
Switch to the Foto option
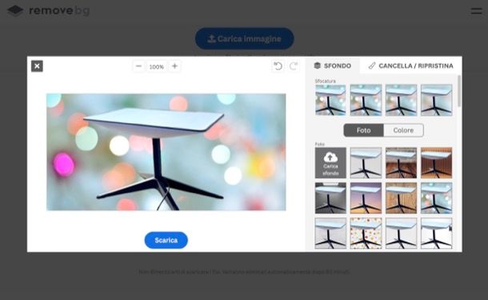(363, 130)
